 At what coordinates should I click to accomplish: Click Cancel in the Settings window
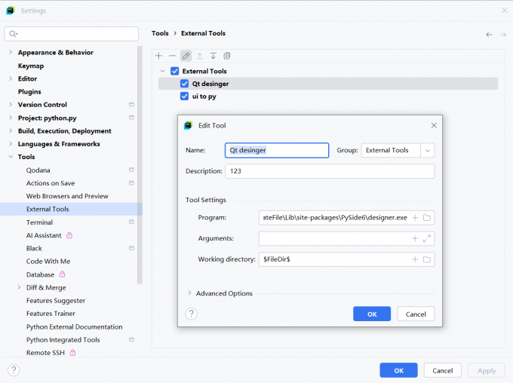click(443, 370)
